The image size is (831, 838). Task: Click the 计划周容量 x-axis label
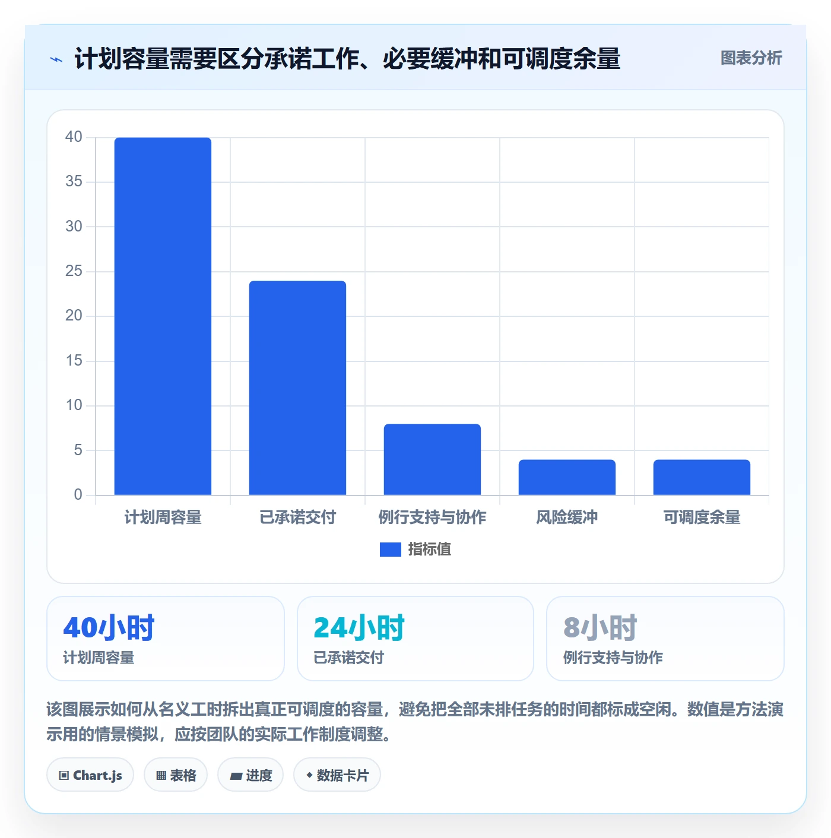[x=163, y=518]
